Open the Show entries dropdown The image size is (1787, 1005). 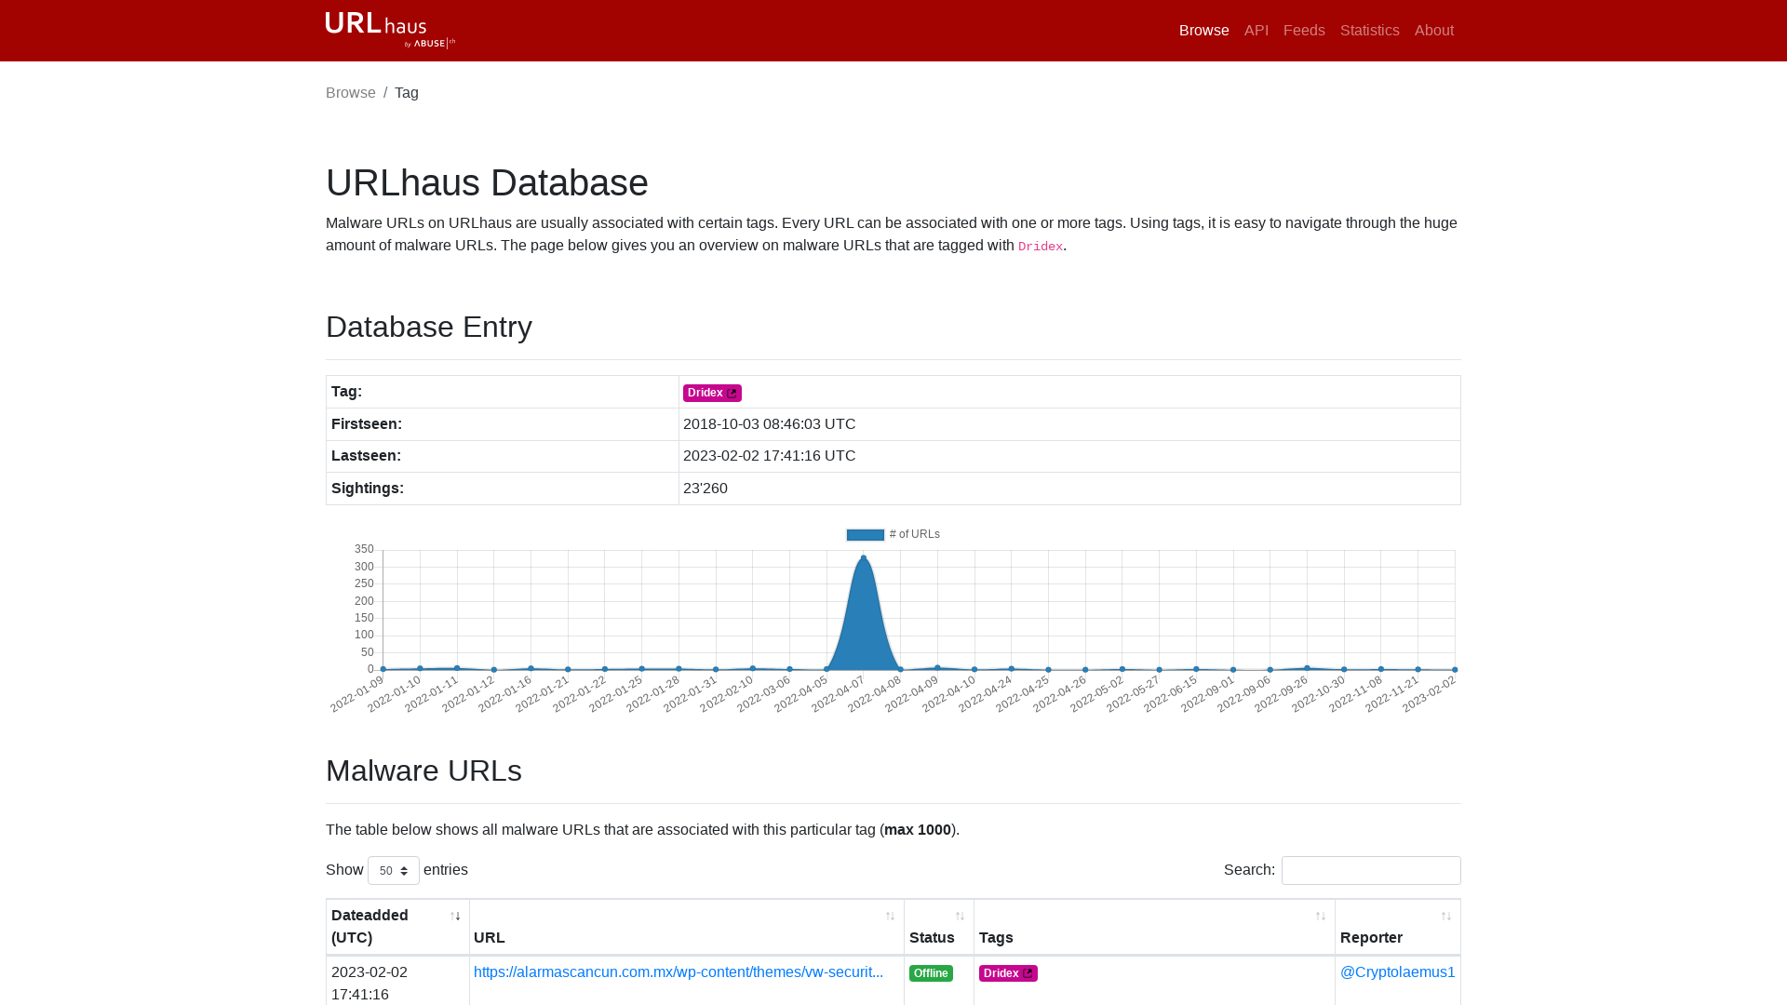point(394,871)
